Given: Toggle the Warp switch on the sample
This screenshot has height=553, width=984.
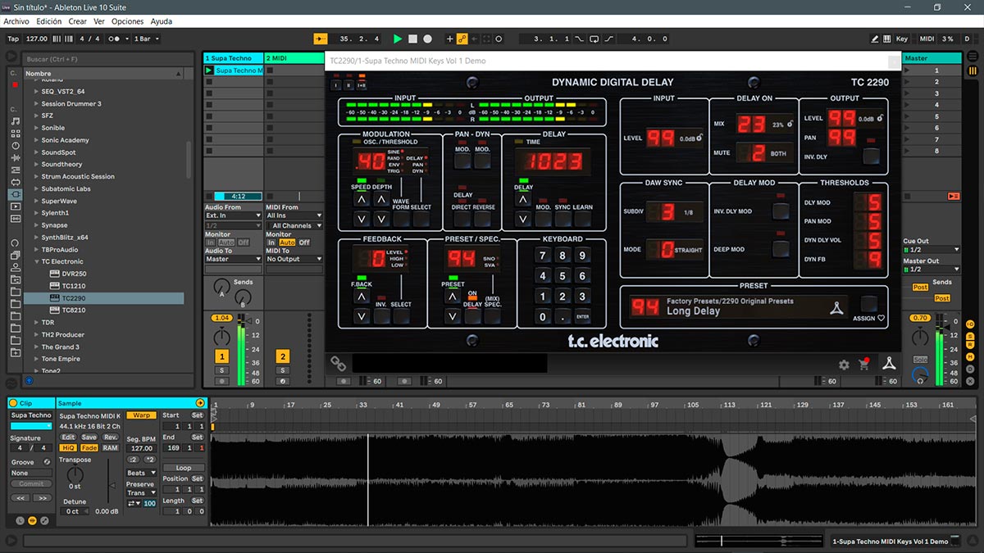Looking at the screenshot, I should (x=141, y=415).
